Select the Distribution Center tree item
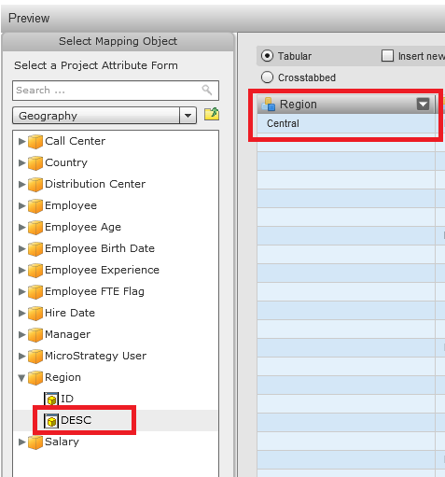 [x=95, y=184]
